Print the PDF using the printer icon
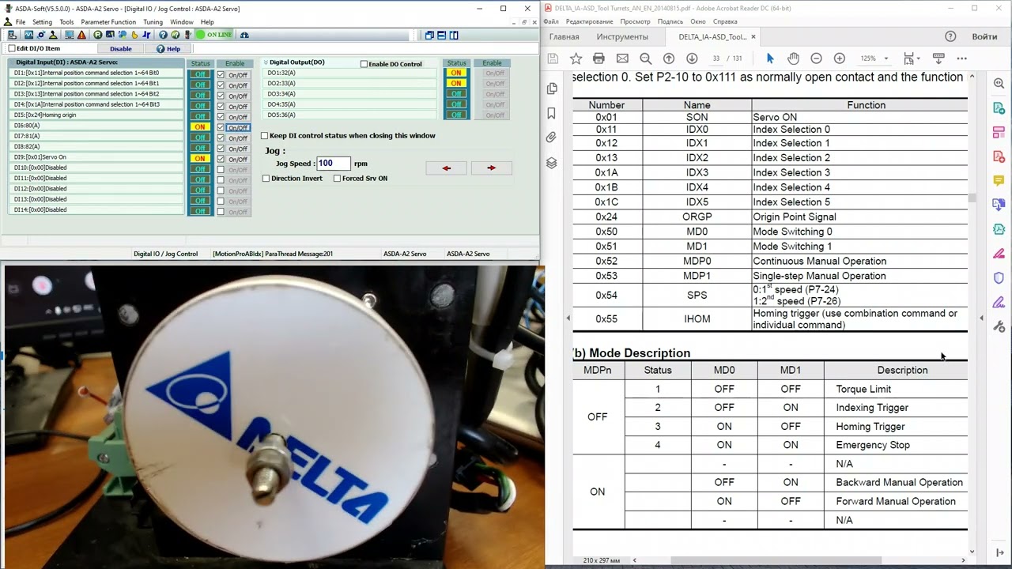The height and width of the screenshot is (569, 1012). [599, 58]
